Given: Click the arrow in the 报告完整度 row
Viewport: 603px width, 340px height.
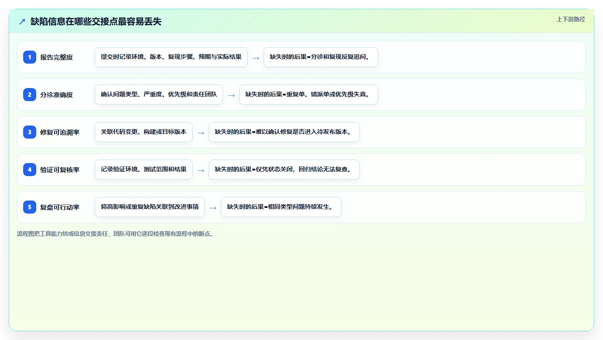Looking at the screenshot, I should (x=256, y=58).
